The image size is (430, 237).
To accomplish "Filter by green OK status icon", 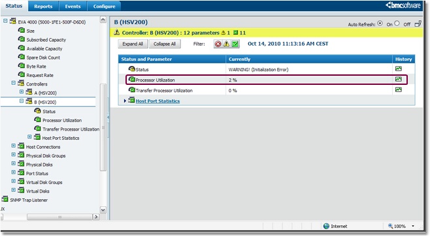I will pyautogui.click(x=235, y=44).
